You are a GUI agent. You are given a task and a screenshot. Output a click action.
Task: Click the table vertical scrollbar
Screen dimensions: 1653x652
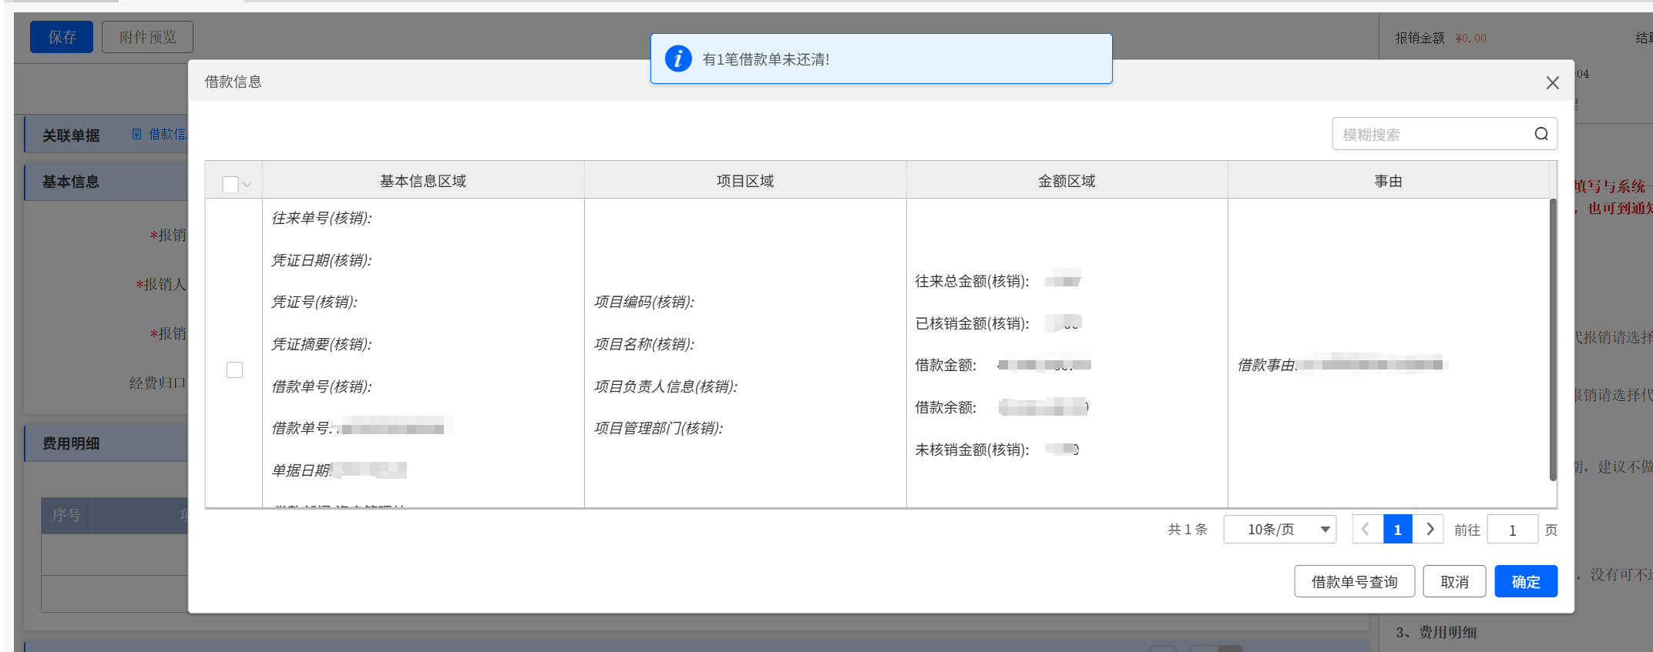coord(1552,339)
